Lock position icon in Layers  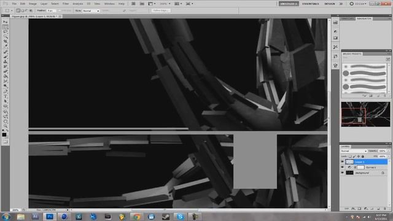click(359, 157)
